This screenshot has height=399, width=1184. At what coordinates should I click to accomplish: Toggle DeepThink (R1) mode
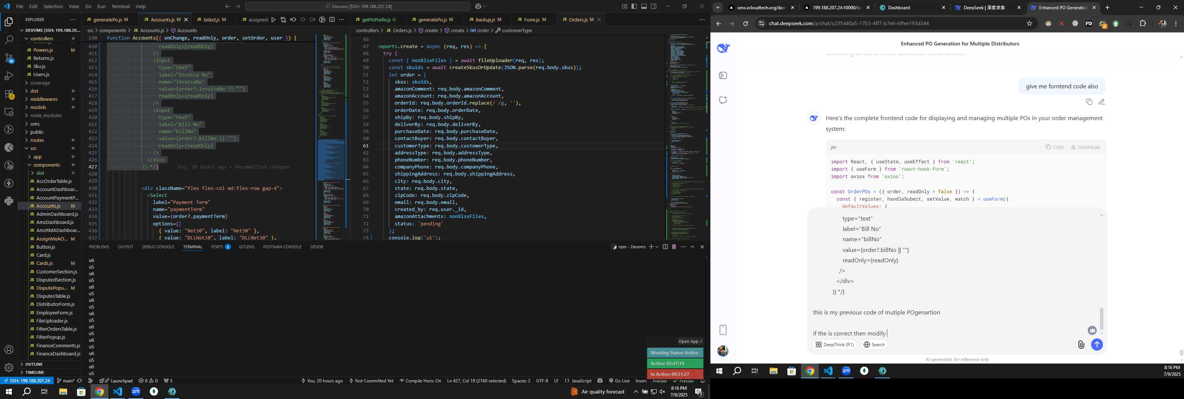(x=835, y=345)
